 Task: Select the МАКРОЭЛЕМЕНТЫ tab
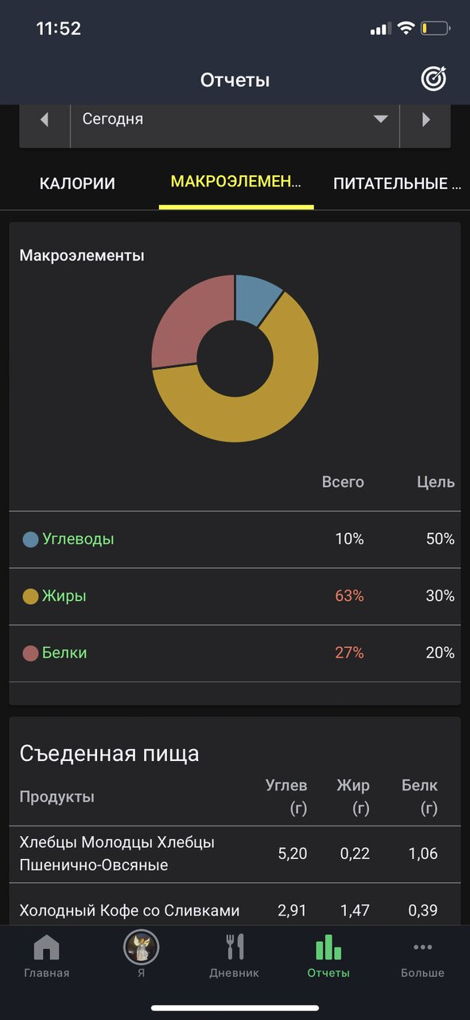(236, 182)
